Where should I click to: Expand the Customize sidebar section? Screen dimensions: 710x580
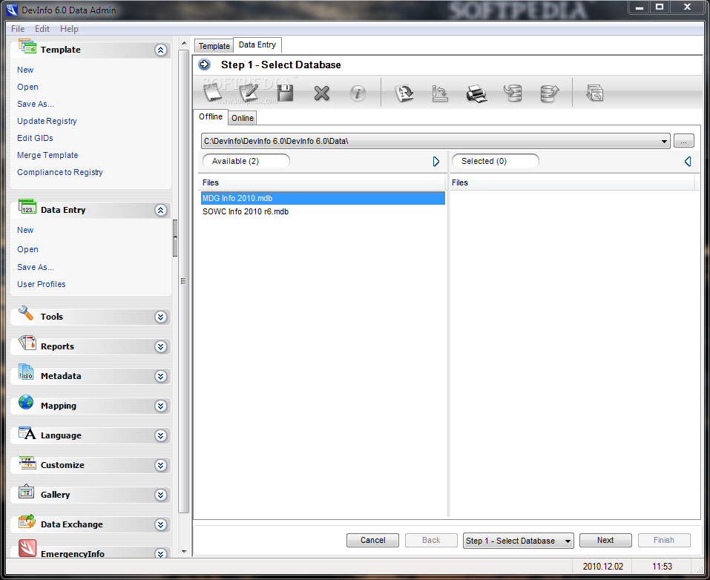(161, 466)
